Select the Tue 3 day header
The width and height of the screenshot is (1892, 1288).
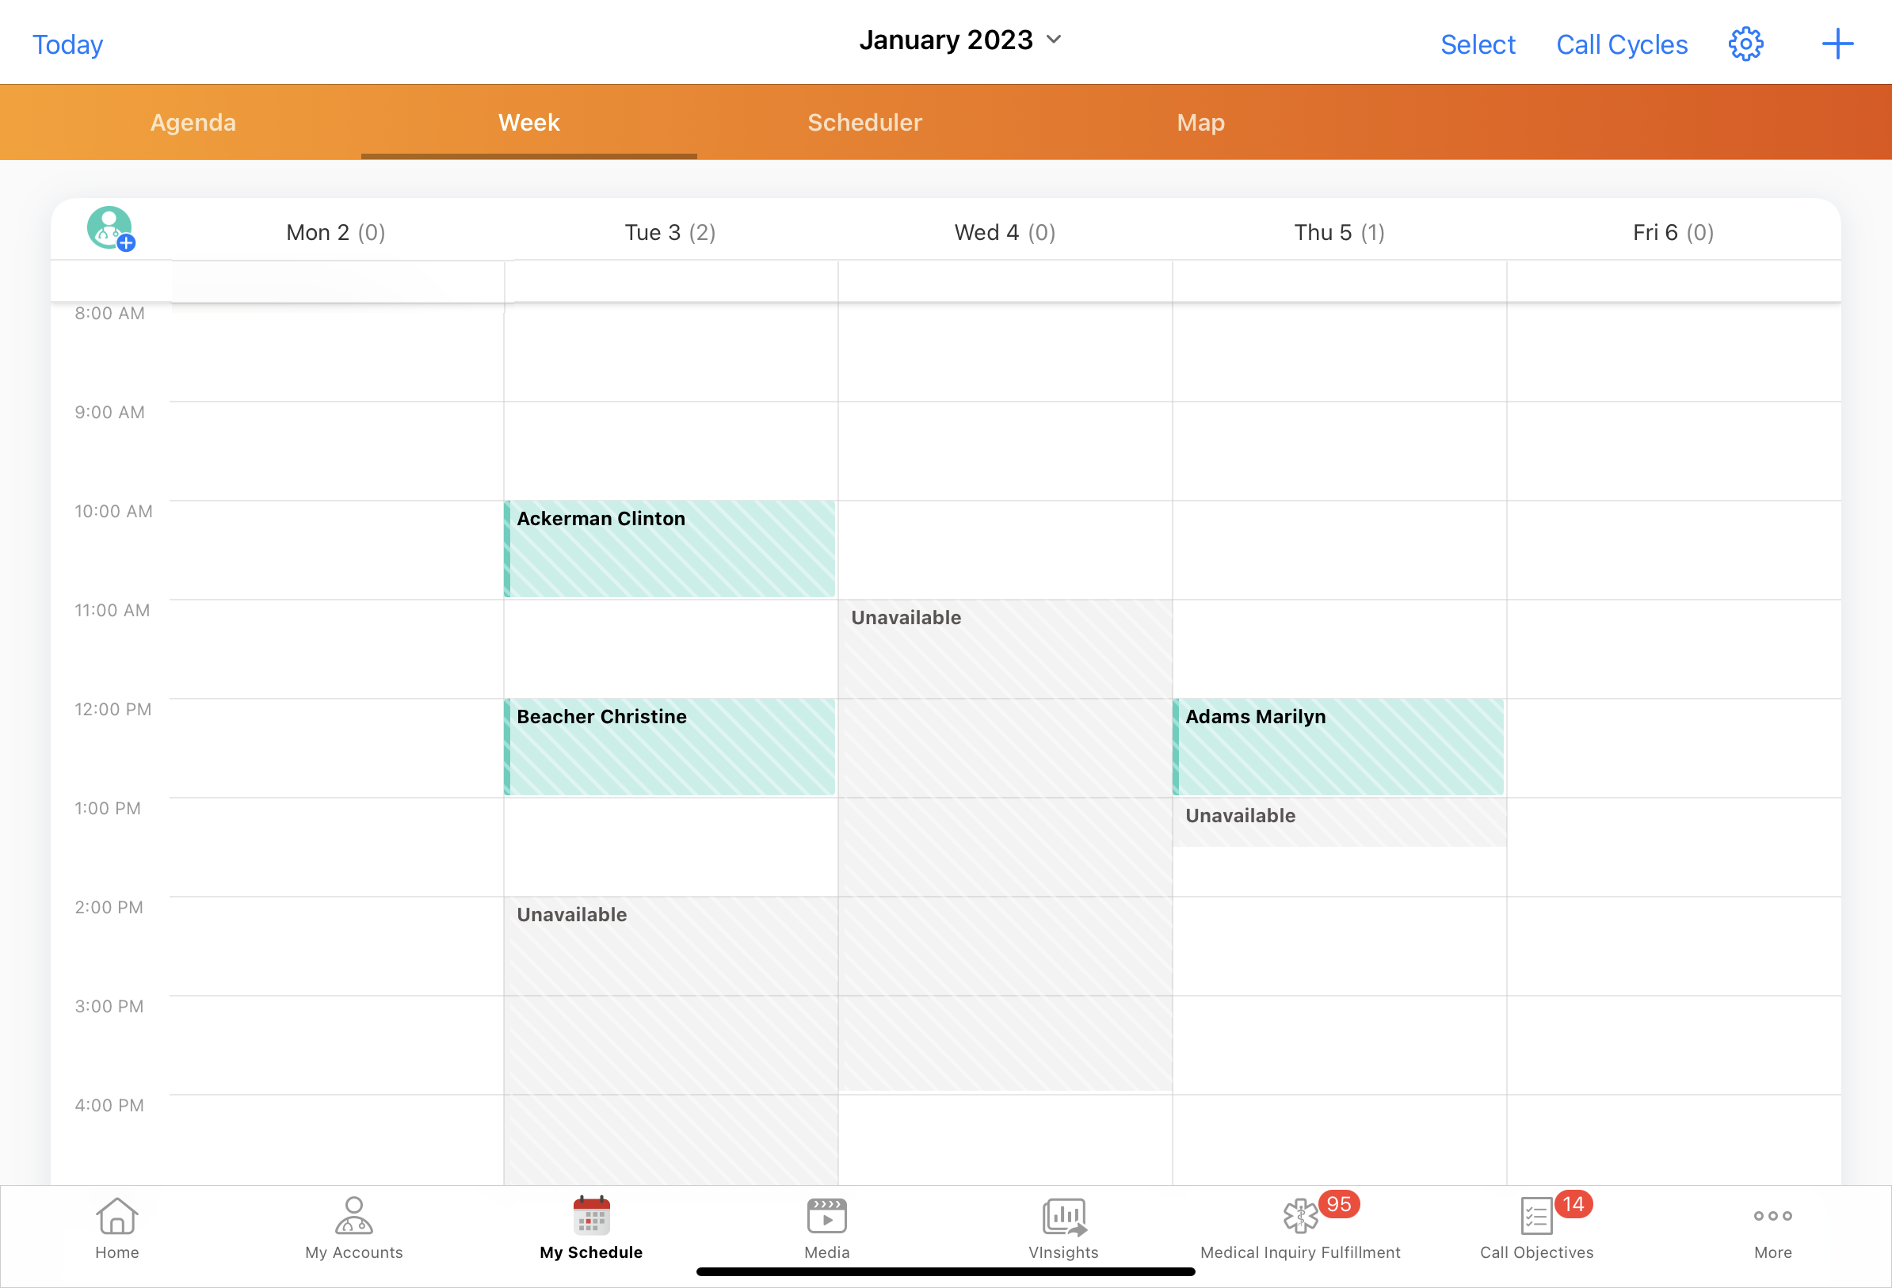(669, 233)
